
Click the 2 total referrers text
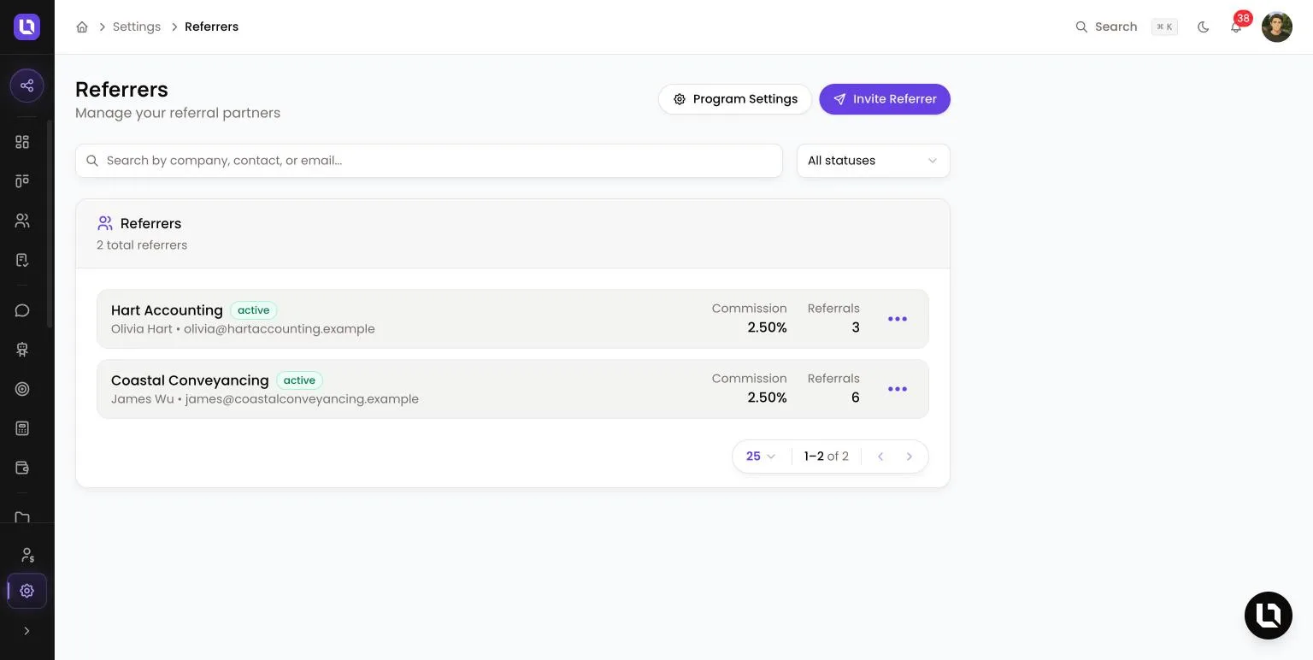coord(142,245)
